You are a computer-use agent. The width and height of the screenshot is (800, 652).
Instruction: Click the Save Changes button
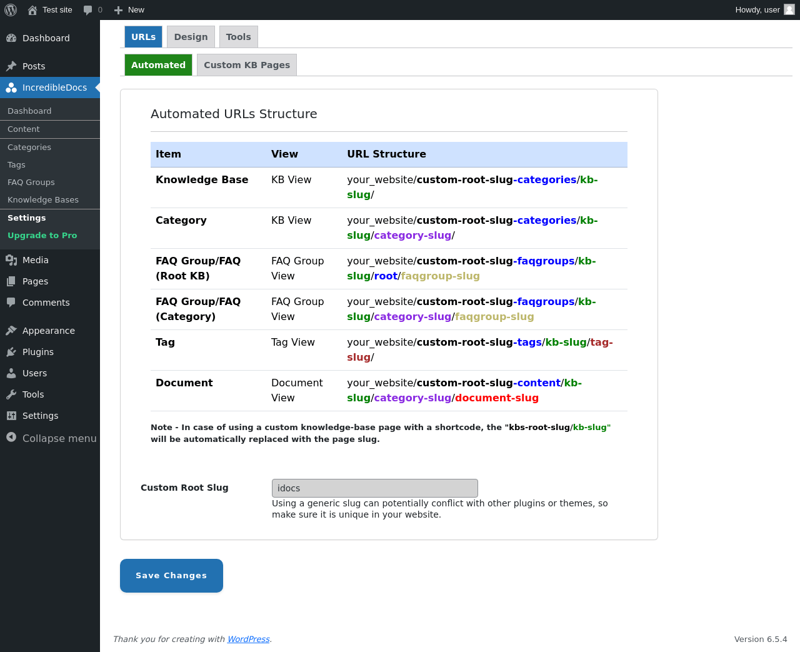[171, 576]
